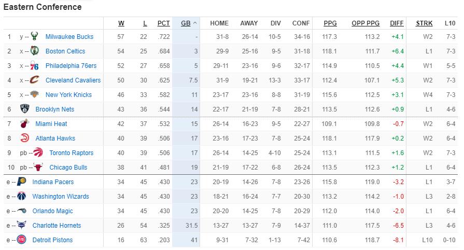Sort table by OPP PPG header

tap(365, 23)
